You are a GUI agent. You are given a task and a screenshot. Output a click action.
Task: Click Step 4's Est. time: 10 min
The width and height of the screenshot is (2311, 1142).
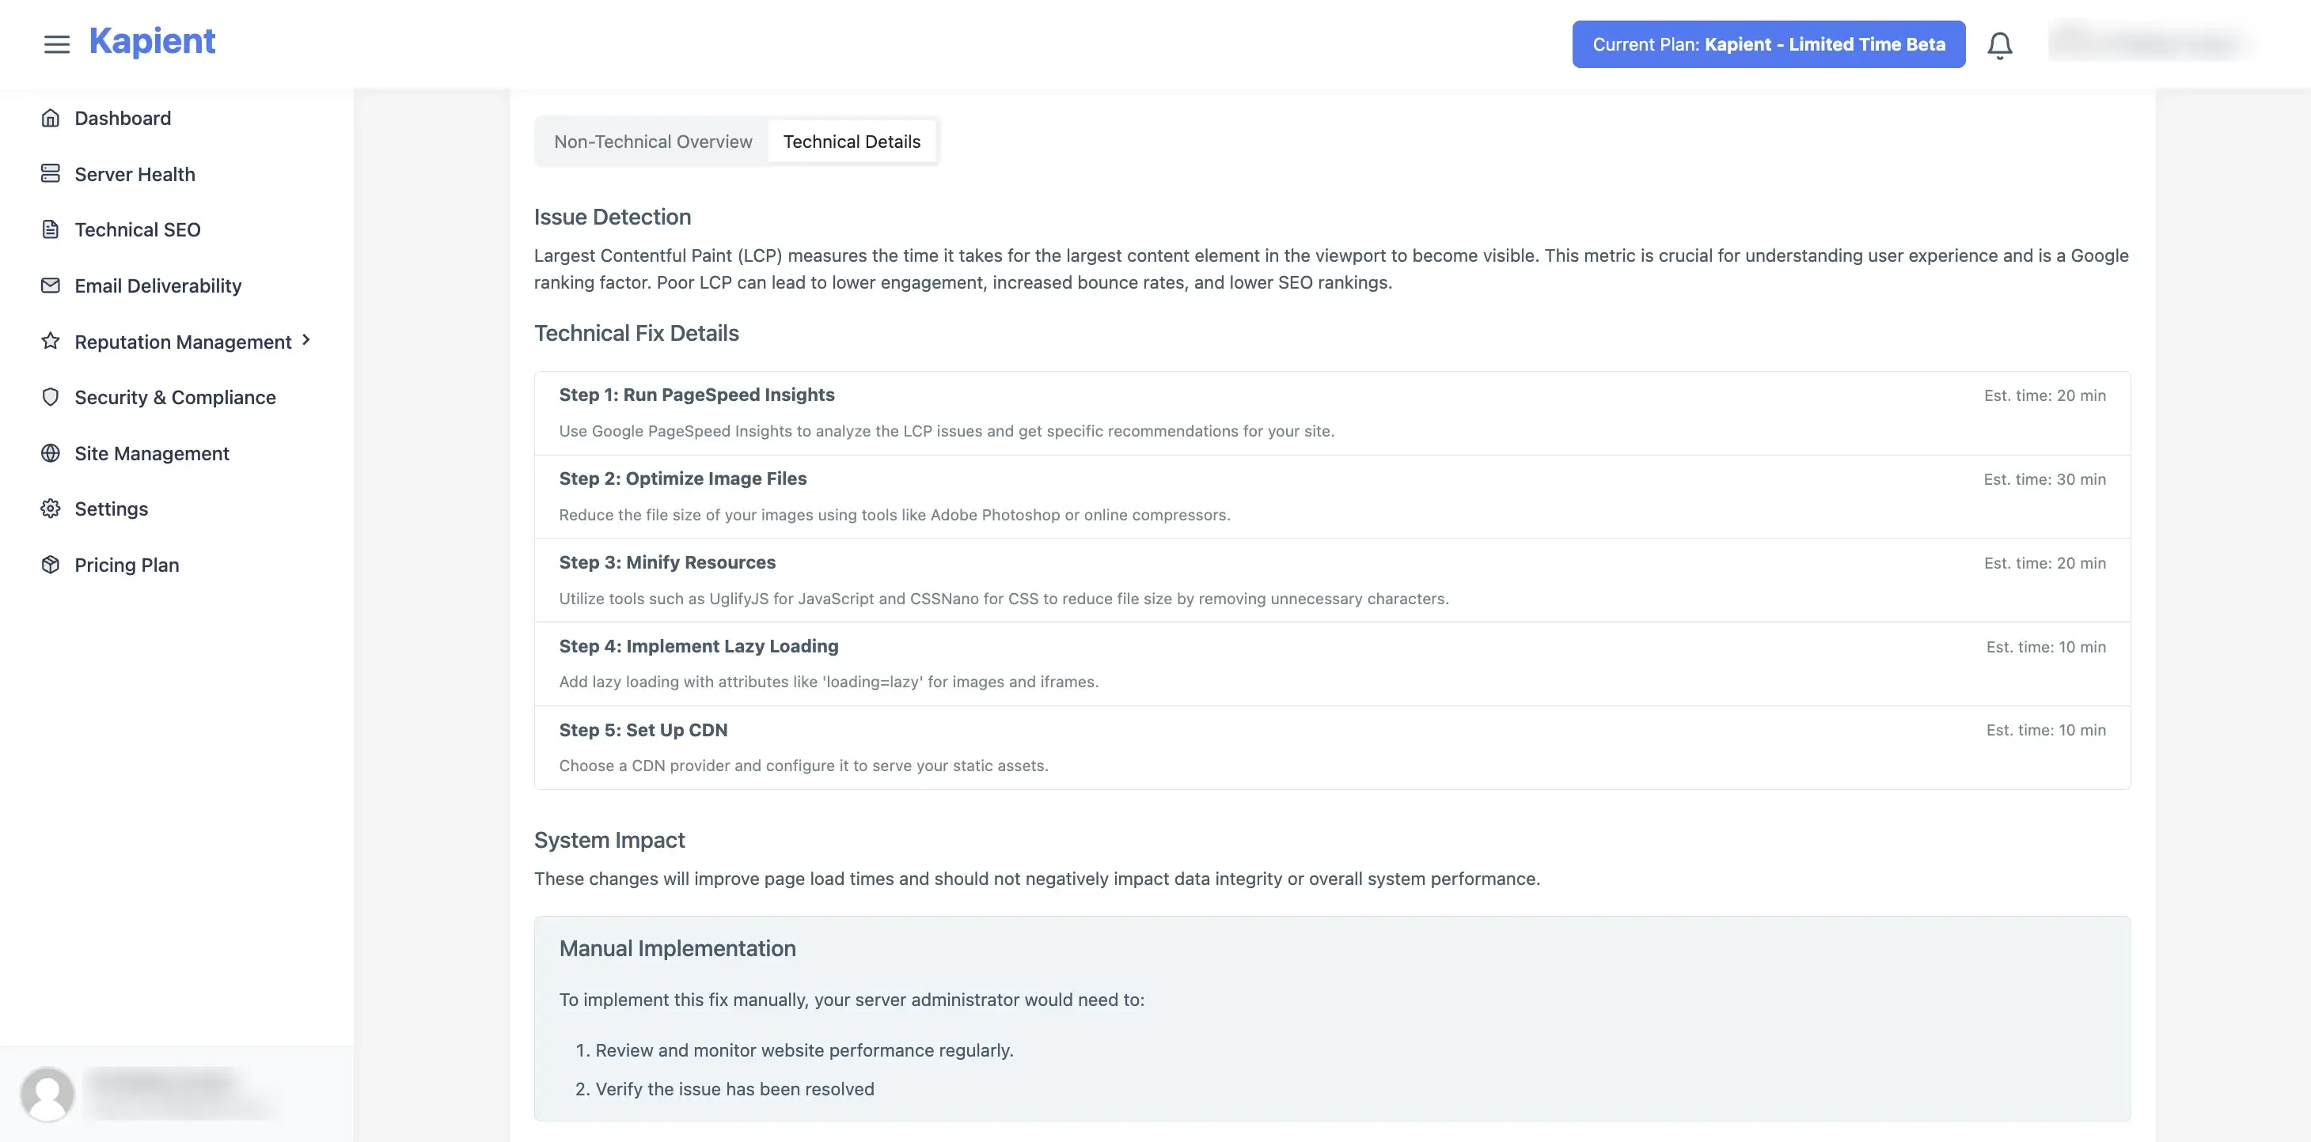(2045, 647)
